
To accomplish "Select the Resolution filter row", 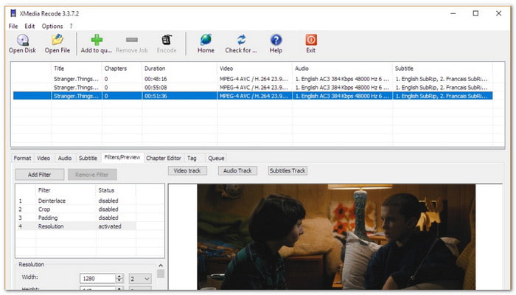I will pos(76,226).
